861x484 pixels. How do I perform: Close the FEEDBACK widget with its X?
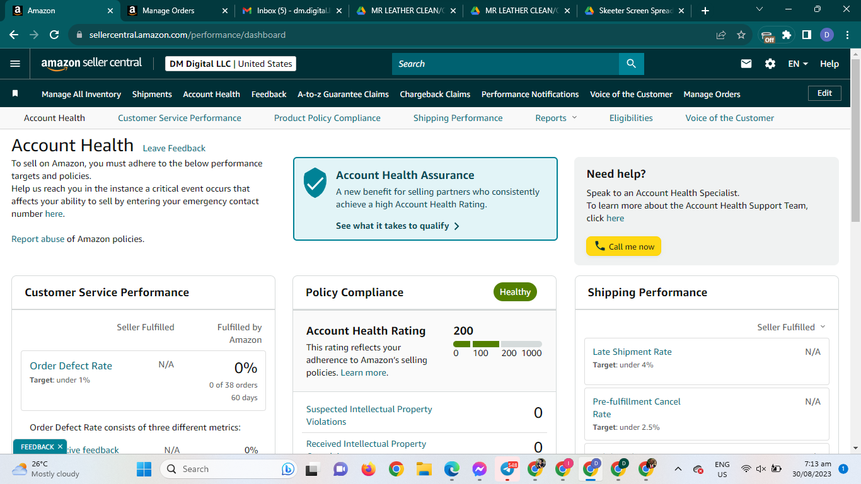click(x=60, y=447)
